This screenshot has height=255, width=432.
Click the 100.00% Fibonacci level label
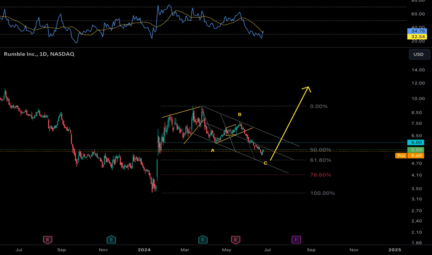tap(322, 193)
